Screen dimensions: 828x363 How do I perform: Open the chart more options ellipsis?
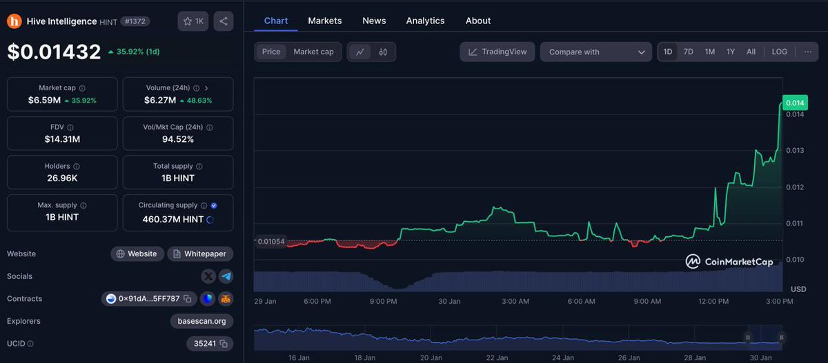[807, 52]
